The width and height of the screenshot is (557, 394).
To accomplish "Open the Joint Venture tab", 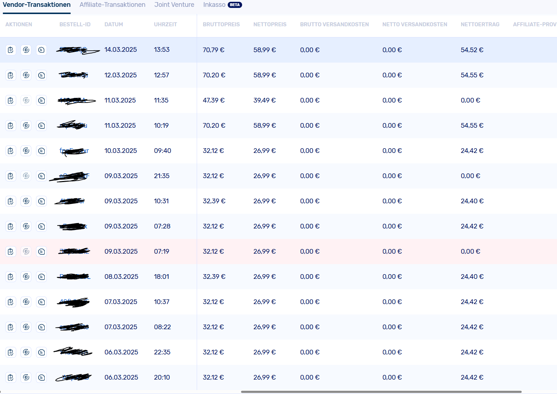I will (x=174, y=5).
